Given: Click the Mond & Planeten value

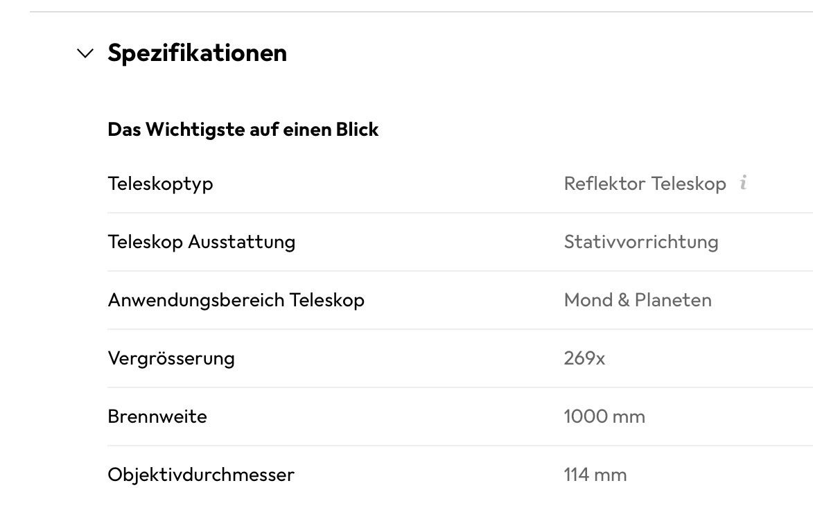Looking at the screenshot, I should click(x=637, y=299).
